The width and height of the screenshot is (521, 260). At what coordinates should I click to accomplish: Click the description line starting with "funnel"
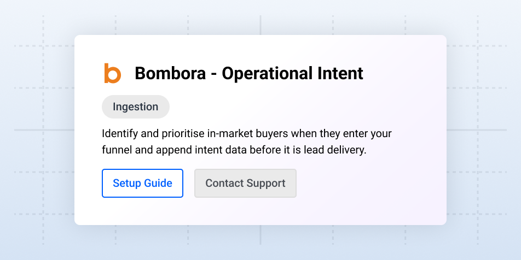tap(234, 150)
